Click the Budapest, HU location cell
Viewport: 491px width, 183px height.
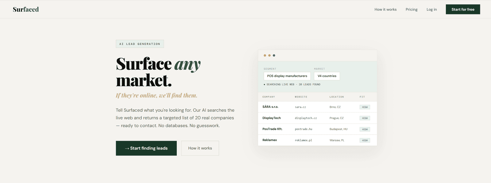[x=338, y=129]
